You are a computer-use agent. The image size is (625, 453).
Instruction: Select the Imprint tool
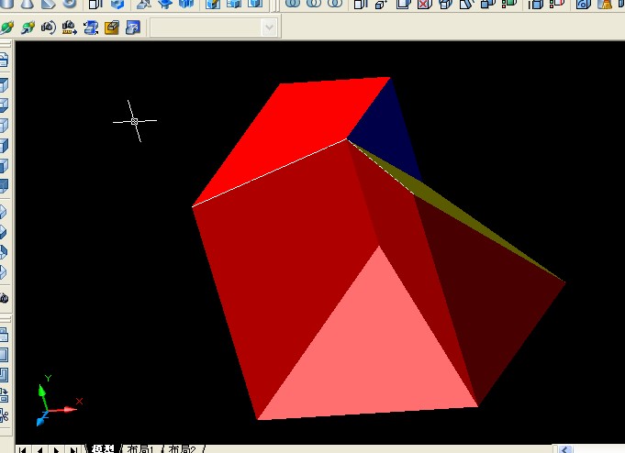[x=584, y=4]
